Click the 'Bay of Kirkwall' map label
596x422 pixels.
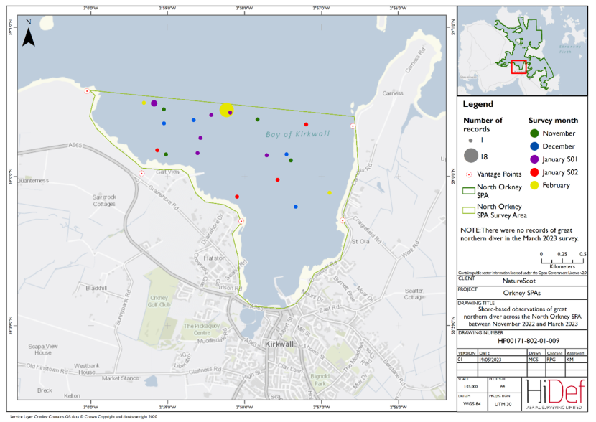pyautogui.click(x=297, y=134)
